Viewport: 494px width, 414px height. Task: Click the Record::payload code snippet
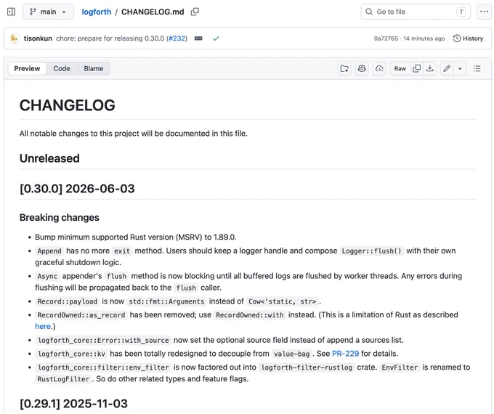click(x=68, y=301)
